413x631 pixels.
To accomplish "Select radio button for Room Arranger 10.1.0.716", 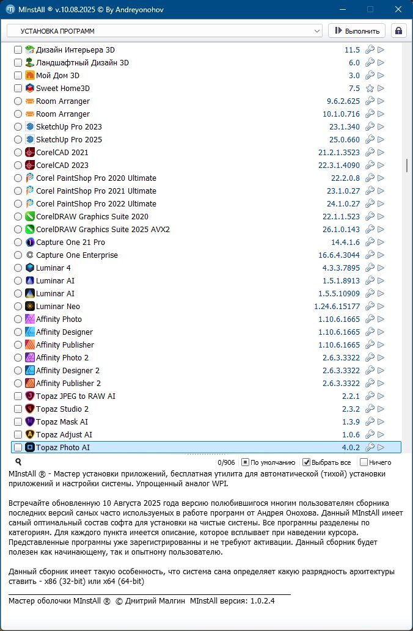I will coord(18,114).
